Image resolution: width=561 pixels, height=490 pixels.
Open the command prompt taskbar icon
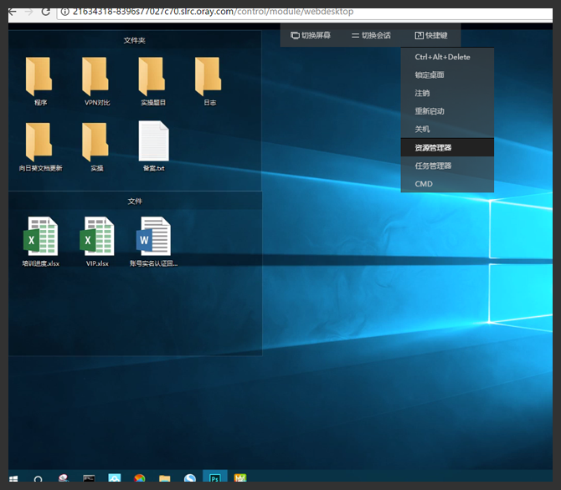click(x=89, y=478)
